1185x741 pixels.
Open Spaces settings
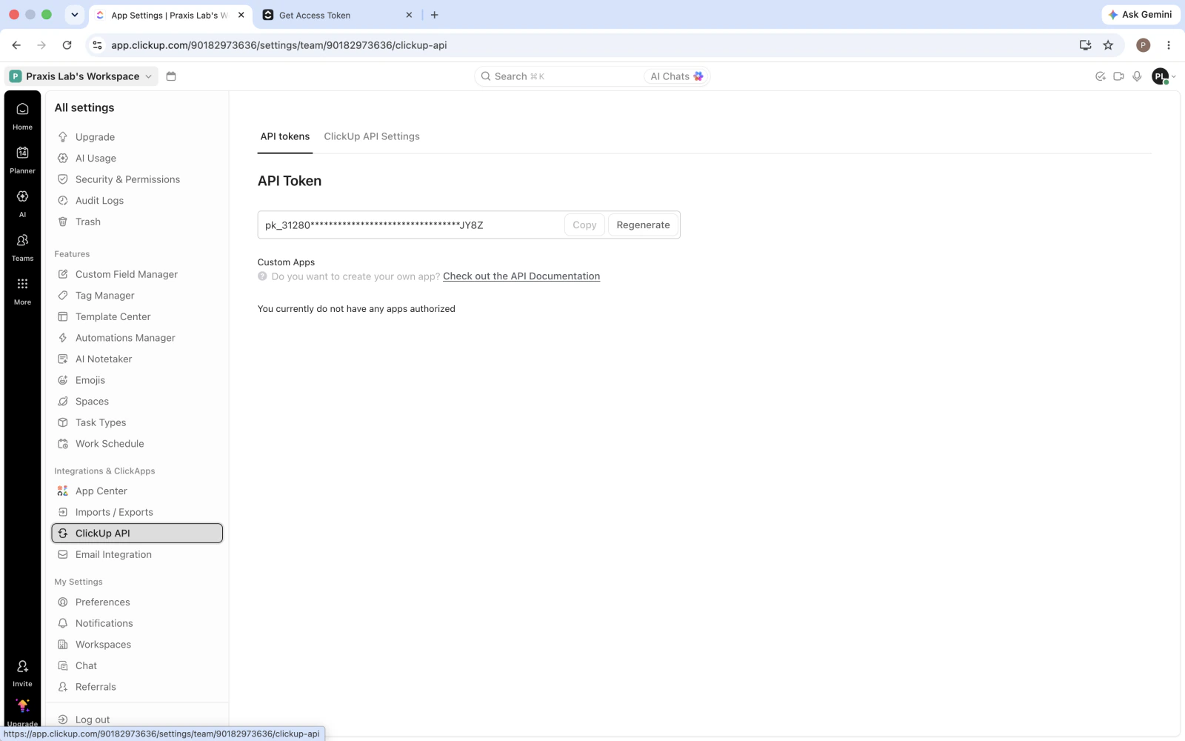point(136,402)
